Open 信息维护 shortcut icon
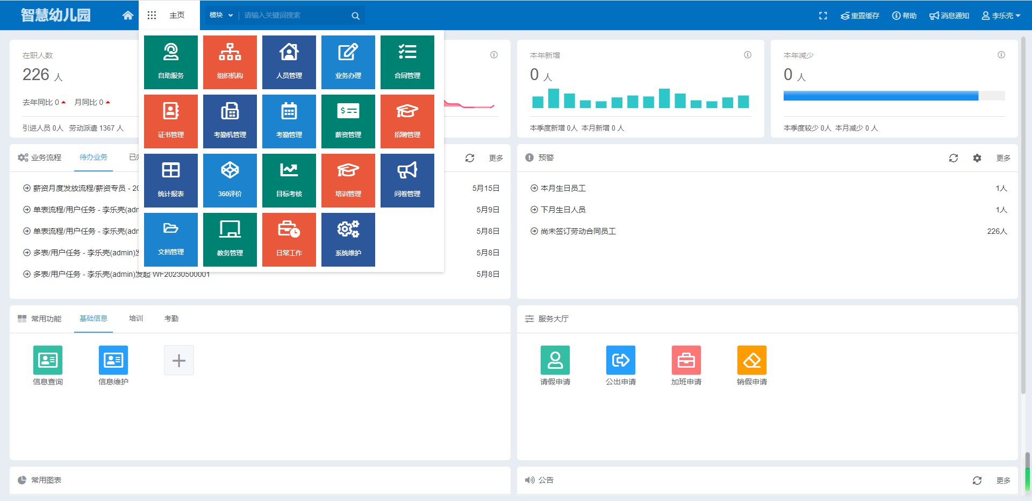 113,360
